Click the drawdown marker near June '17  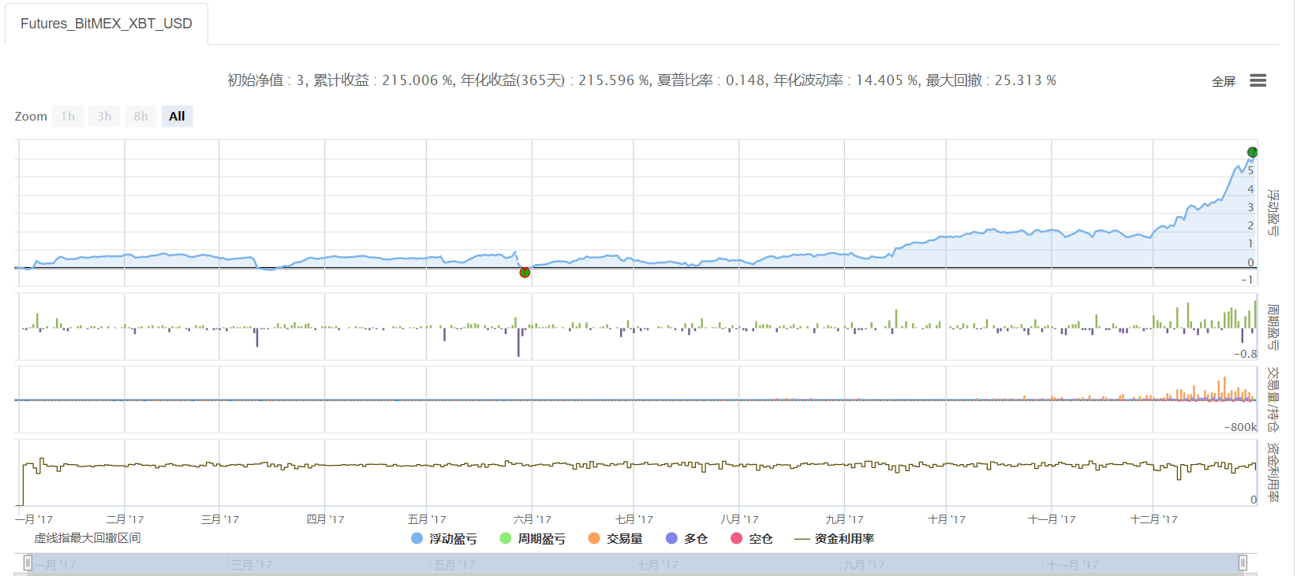(525, 273)
